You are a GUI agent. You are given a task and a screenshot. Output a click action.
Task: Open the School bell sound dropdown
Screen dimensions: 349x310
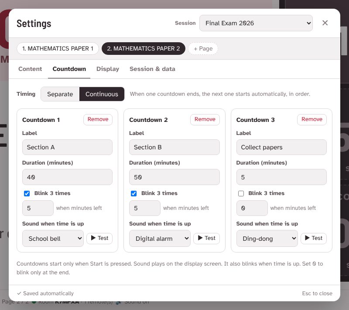pos(53,238)
